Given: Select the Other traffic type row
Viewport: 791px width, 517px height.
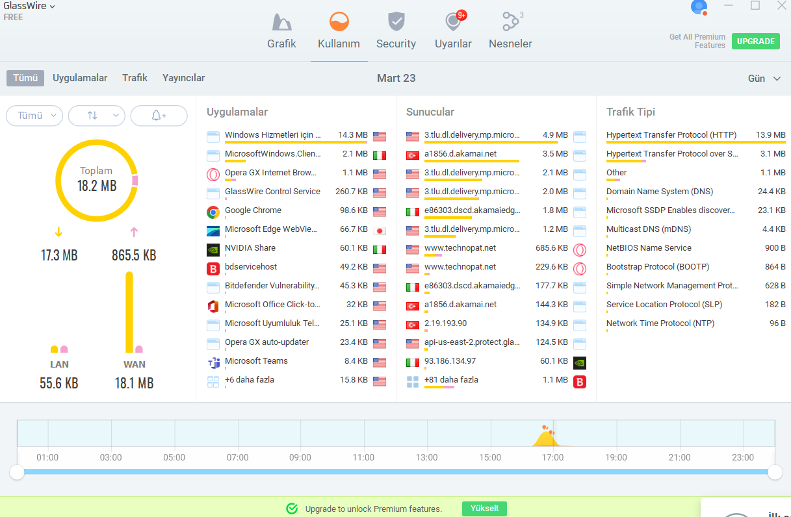Looking at the screenshot, I should [696, 173].
